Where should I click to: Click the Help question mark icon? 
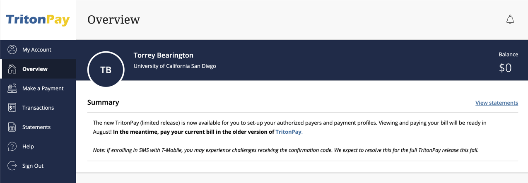point(12,147)
